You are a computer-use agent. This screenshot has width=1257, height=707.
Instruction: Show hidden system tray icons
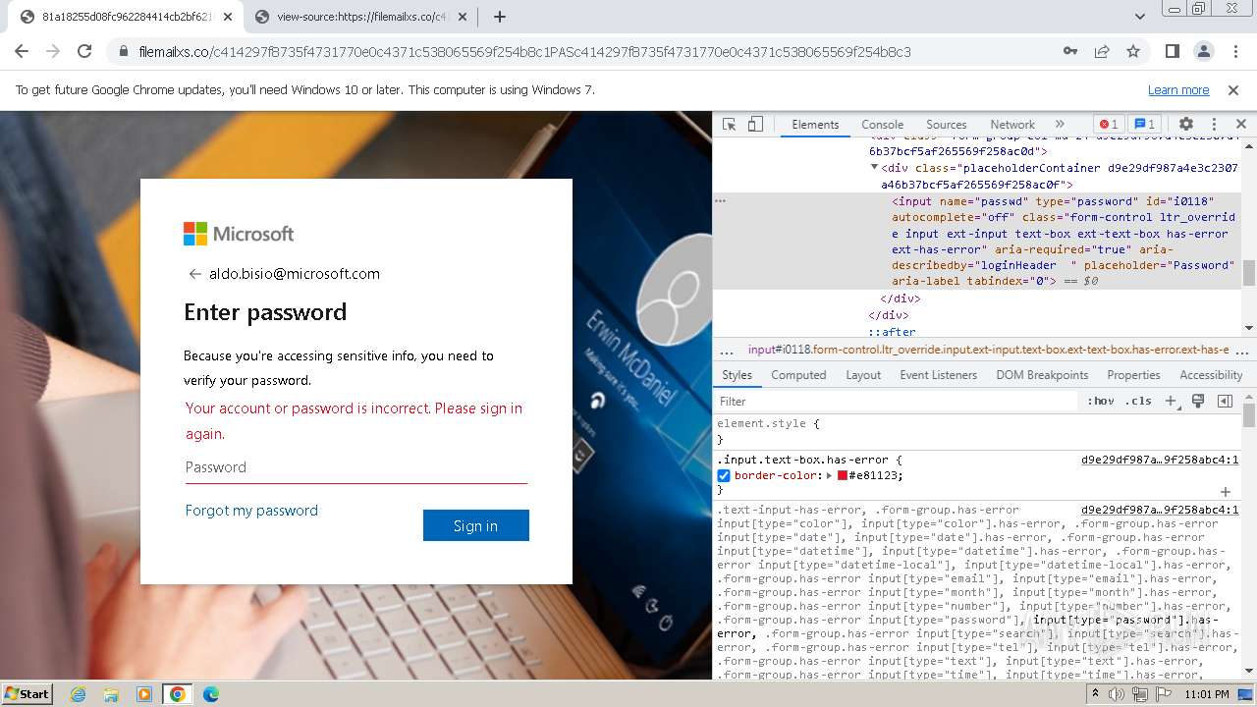tap(1095, 694)
